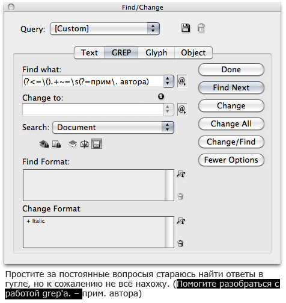The height and width of the screenshot is (303, 286).
Task: Click Specify attributes to find icon
Action: coord(181,174)
